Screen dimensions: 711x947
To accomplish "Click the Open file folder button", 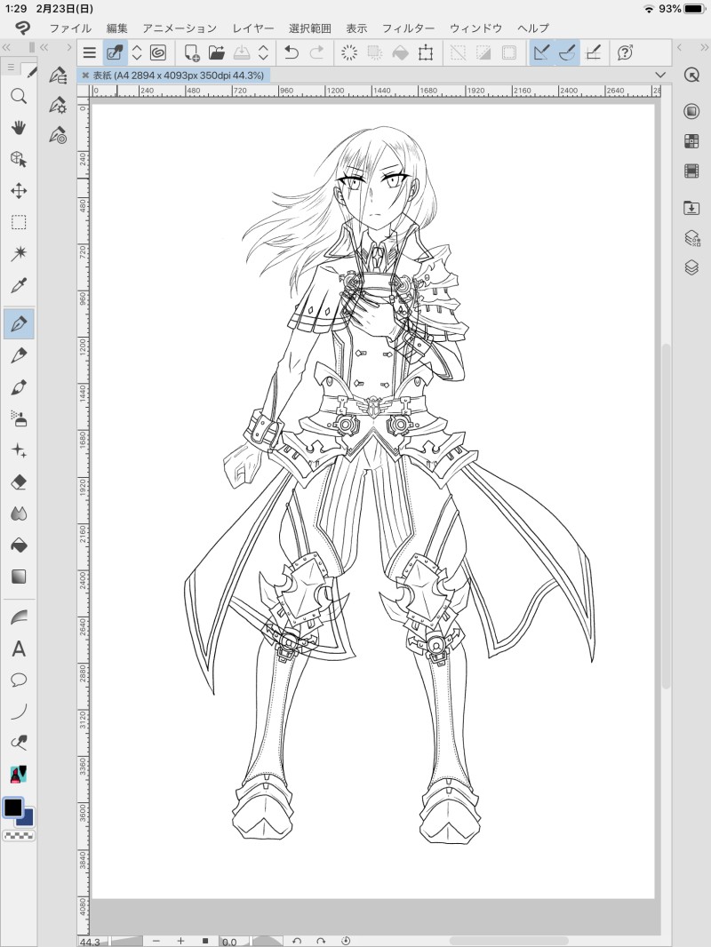I will (x=217, y=52).
